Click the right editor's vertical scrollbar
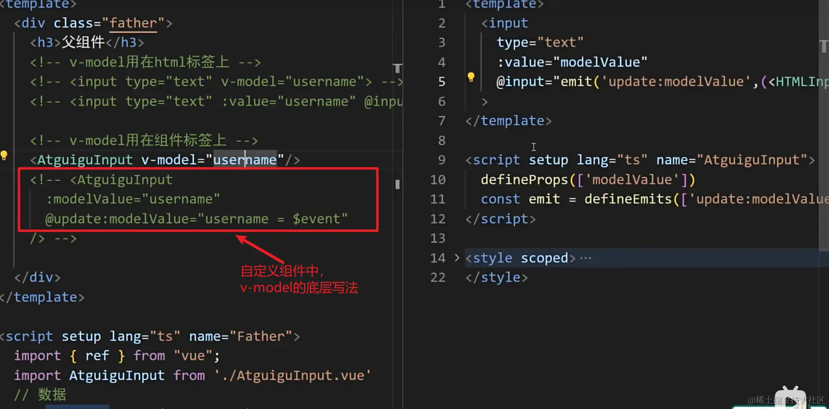Screen dimensions: 829x409 point(824,126)
